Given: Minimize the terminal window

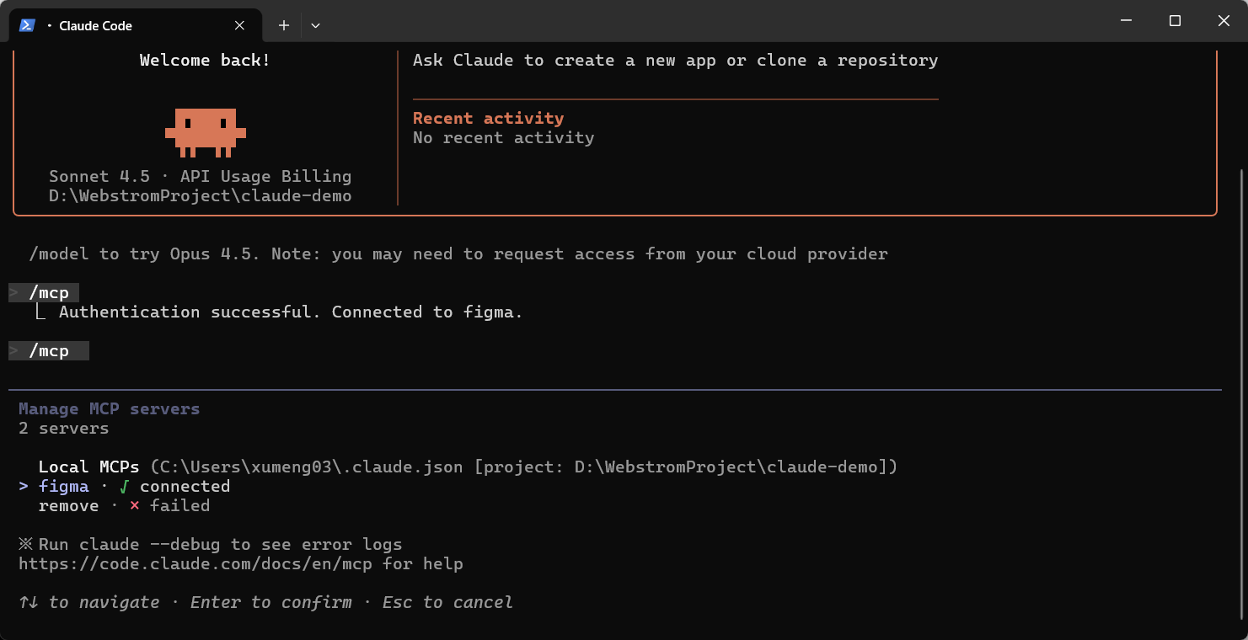Looking at the screenshot, I should point(1126,21).
